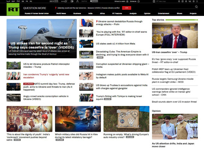Open the Analysis section

pyautogui.click(x=133, y=13)
